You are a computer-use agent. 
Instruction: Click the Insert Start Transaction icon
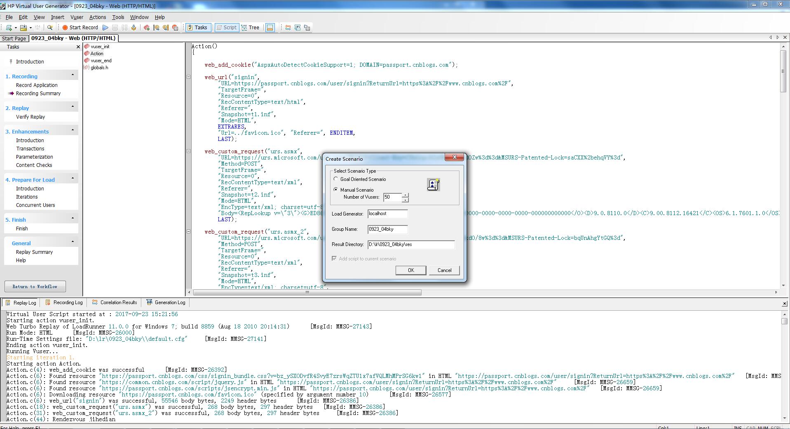pyautogui.click(x=156, y=28)
